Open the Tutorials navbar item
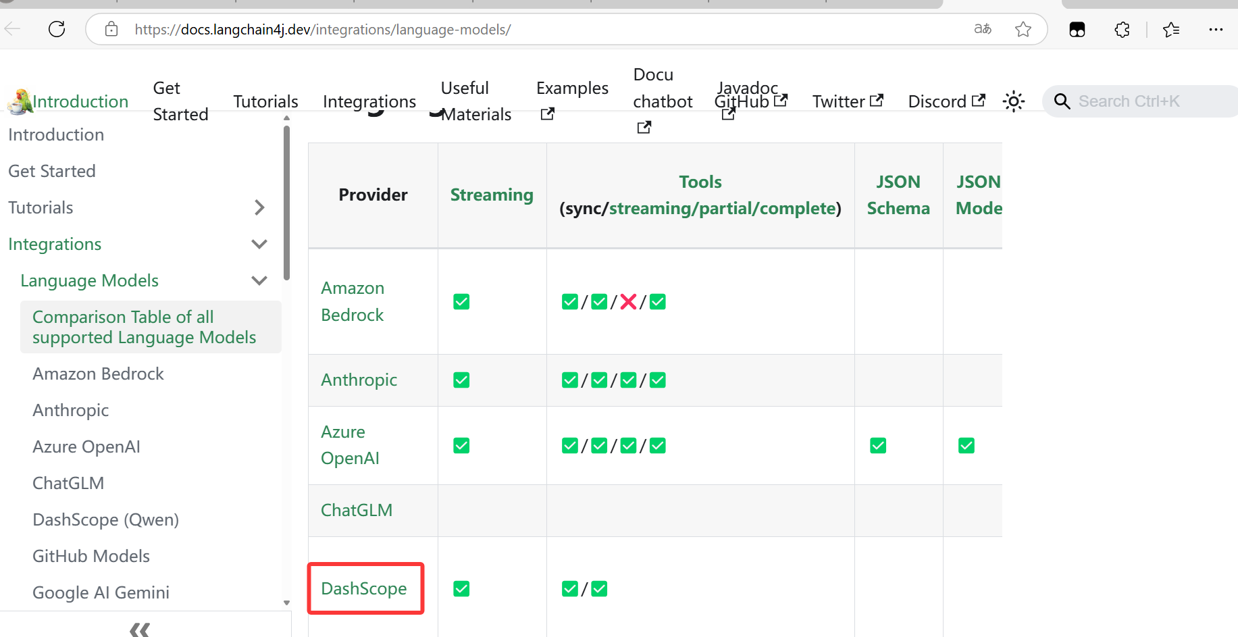The width and height of the screenshot is (1238, 637). pos(265,101)
